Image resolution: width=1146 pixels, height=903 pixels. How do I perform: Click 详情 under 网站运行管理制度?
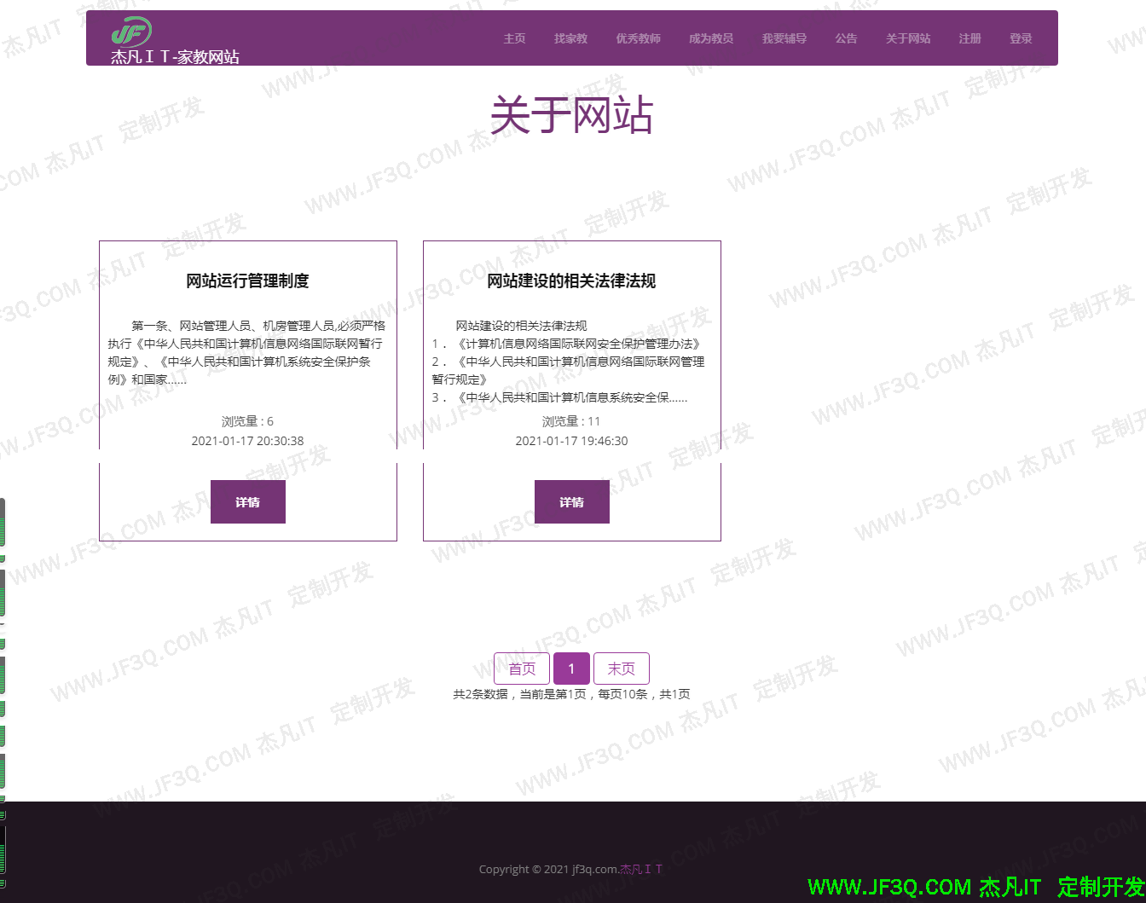pyautogui.click(x=247, y=501)
